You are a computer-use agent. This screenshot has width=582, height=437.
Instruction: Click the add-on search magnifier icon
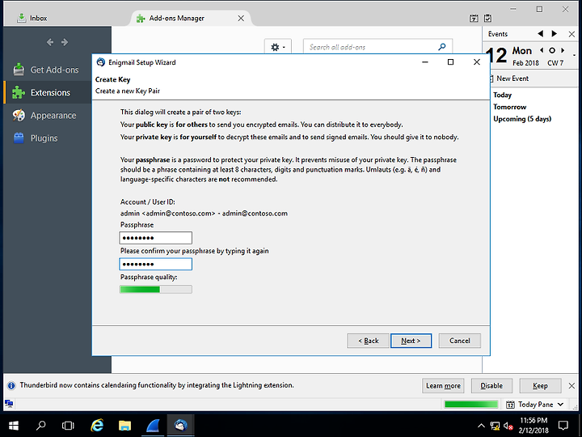point(441,47)
